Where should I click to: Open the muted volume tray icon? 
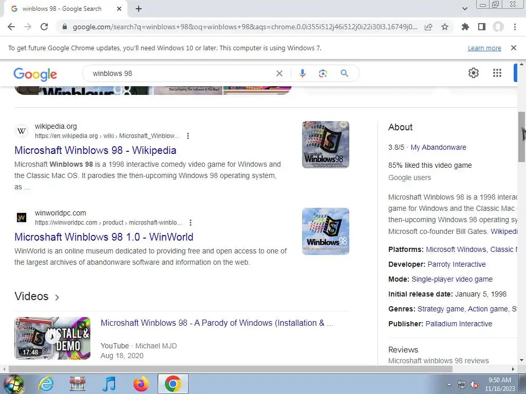[474, 385]
